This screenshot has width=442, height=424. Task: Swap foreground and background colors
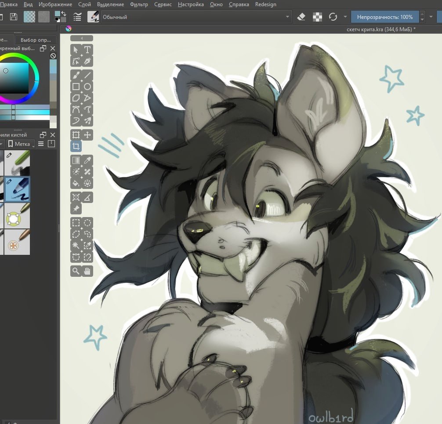tap(64, 14)
